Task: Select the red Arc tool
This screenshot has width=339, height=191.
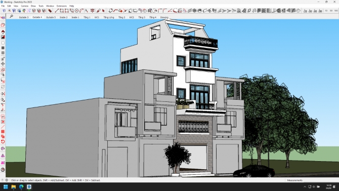Action: point(81,11)
